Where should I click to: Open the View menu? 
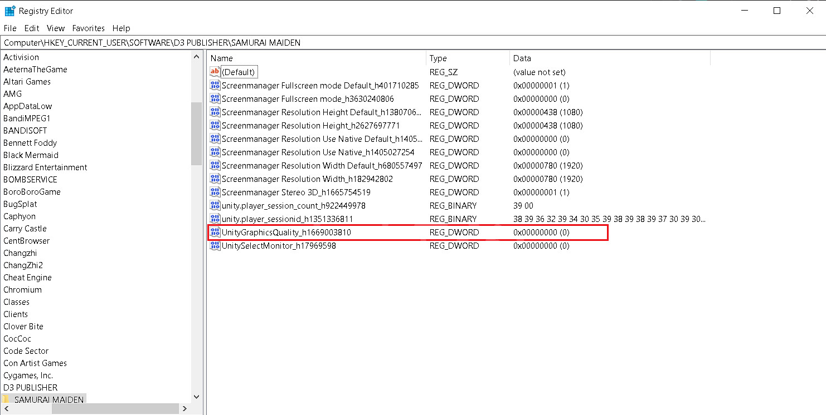point(56,28)
